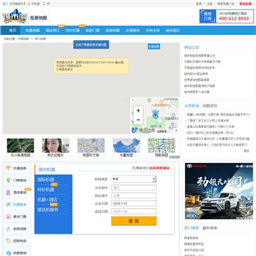Open the 本地生活 nav tab
Screen dimensions: 256x256
[153, 31]
